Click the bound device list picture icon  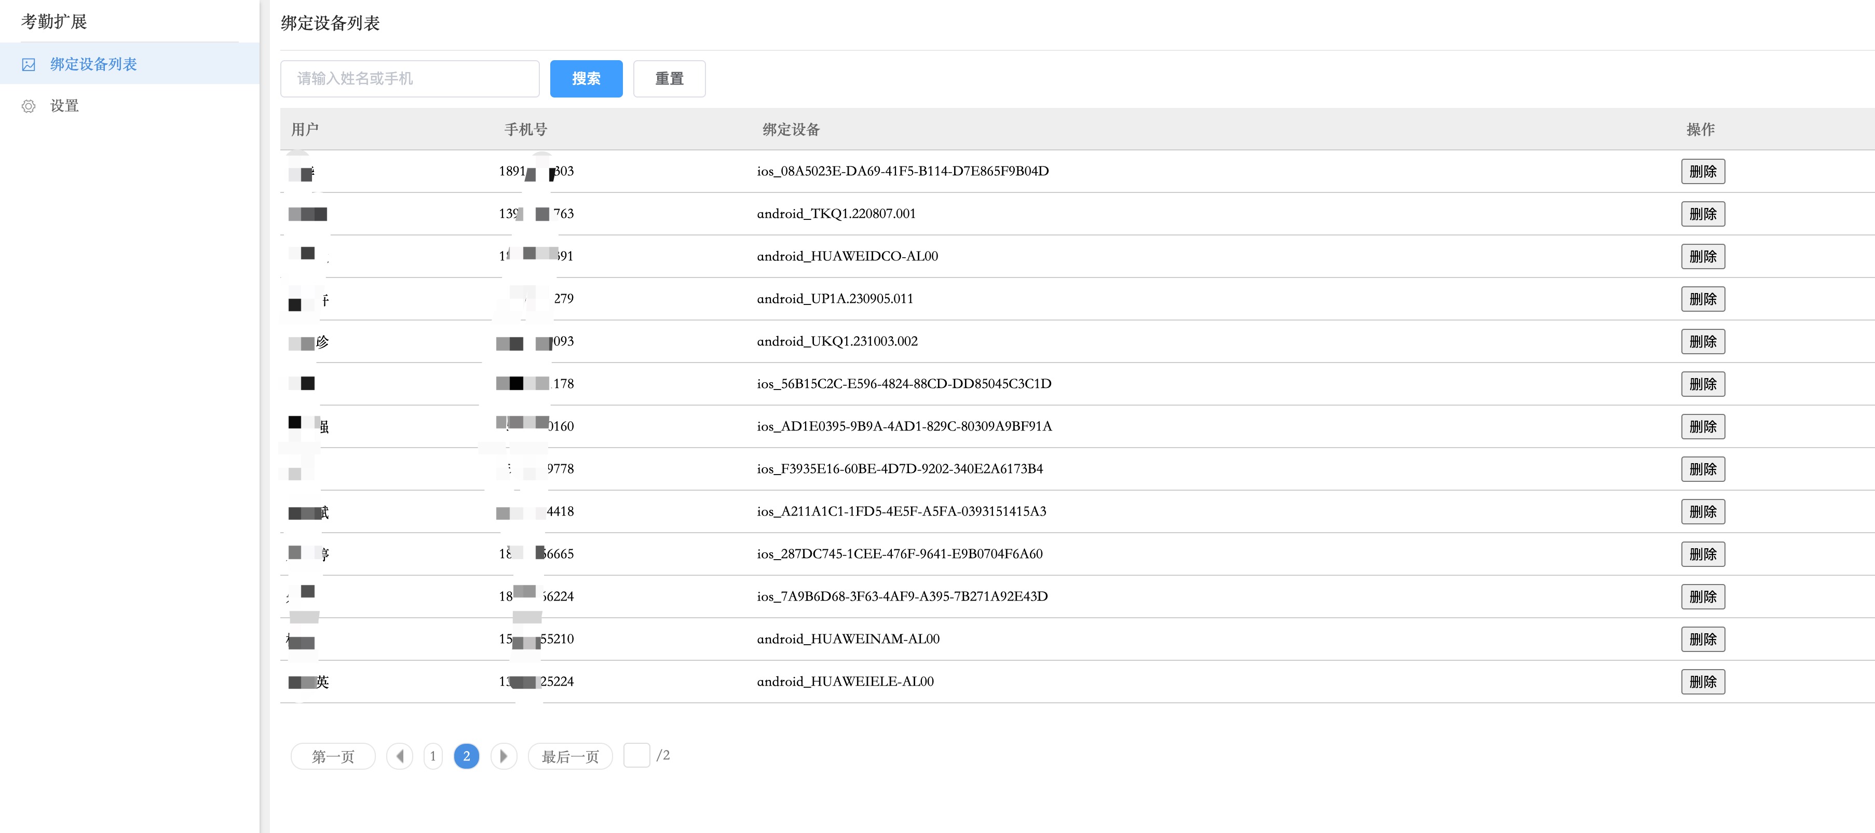[x=29, y=65]
